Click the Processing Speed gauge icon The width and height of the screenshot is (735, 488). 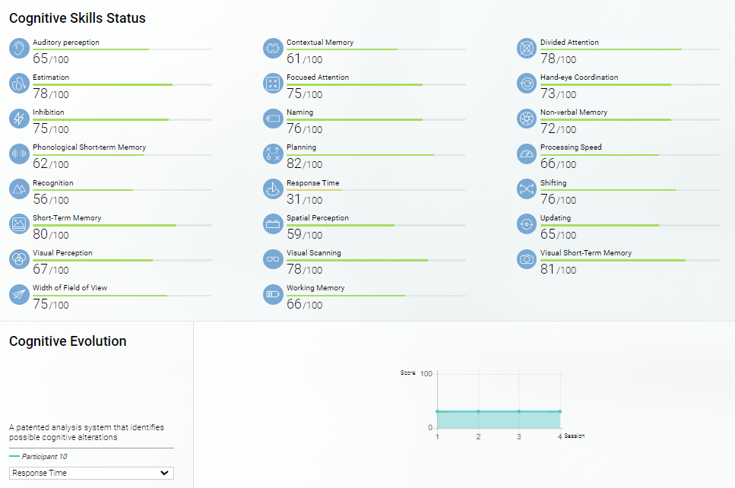pyautogui.click(x=527, y=154)
